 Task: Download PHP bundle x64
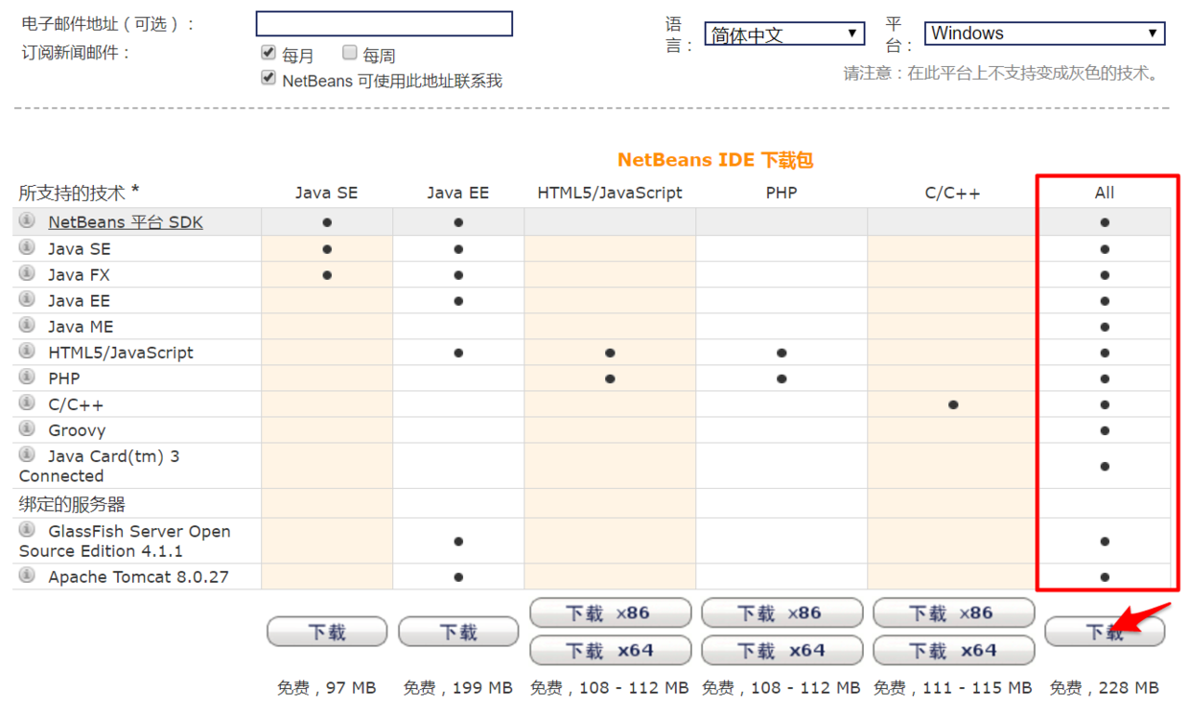pos(781,651)
